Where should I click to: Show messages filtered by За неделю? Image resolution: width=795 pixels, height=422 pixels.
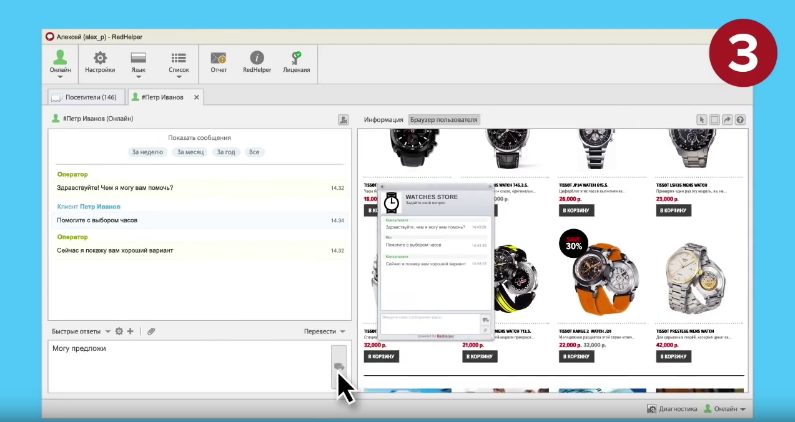click(147, 152)
